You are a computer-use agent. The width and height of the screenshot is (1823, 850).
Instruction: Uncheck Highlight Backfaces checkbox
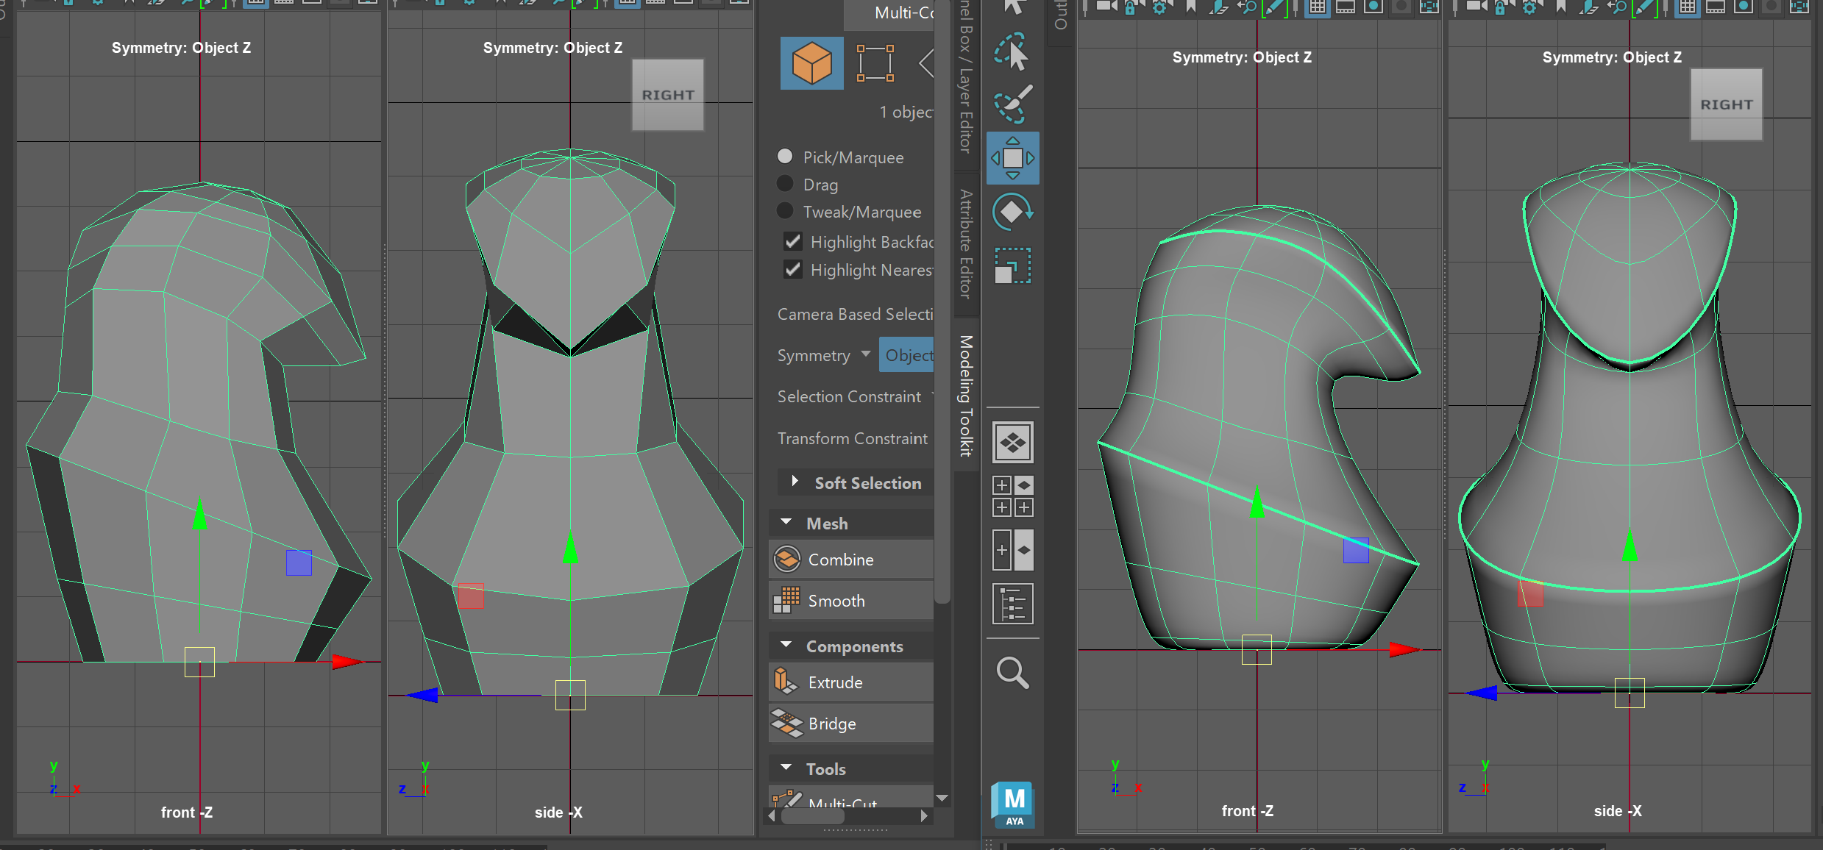point(793,241)
